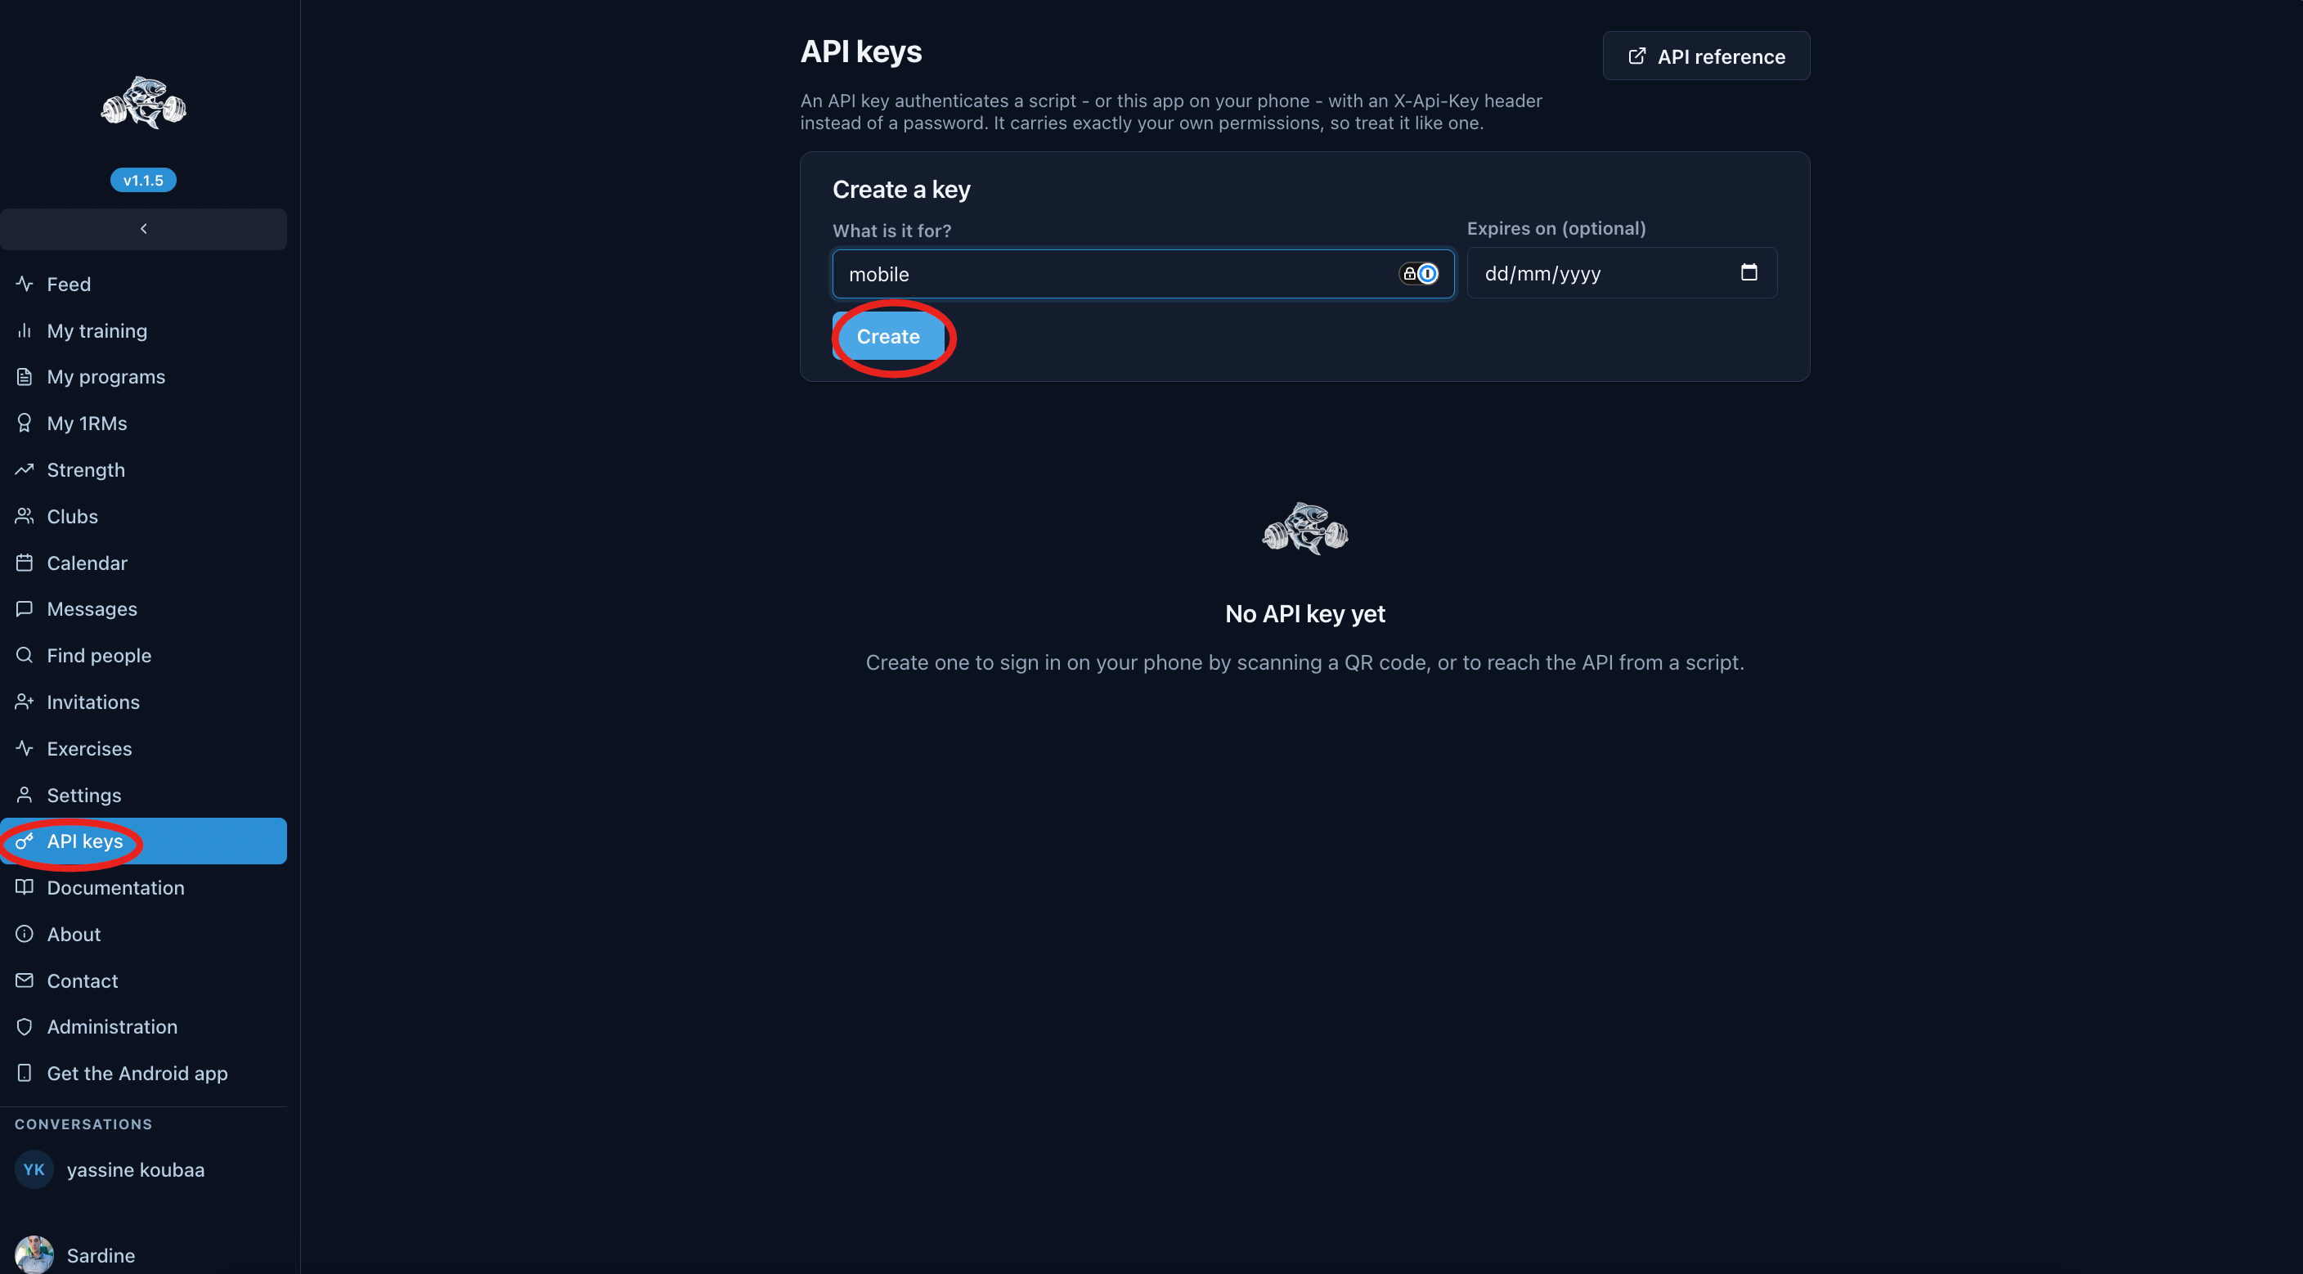Click the Find people menu label

pyautogui.click(x=99, y=655)
